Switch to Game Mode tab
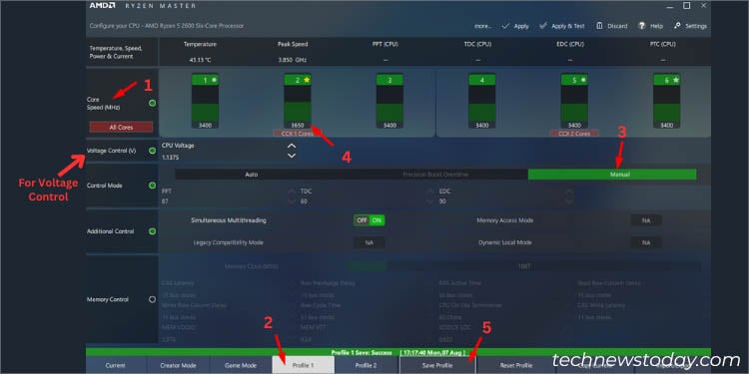This screenshot has height=374, width=749. 241,365
